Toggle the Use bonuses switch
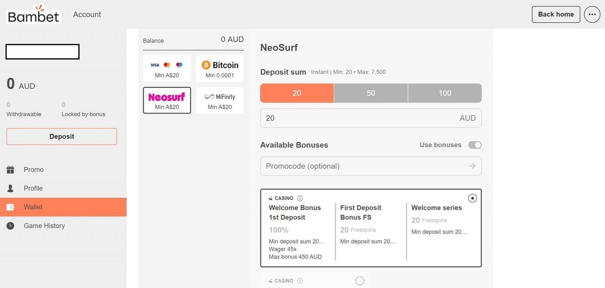605x288 pixels. click(x=475, y=145)
